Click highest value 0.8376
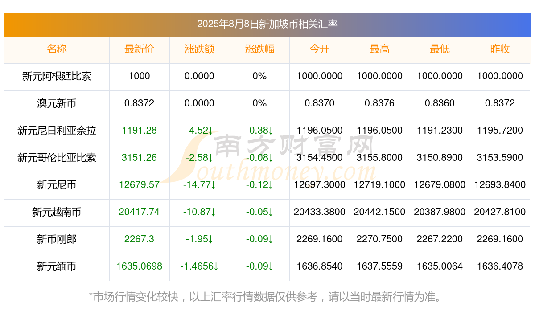 (x=379, y=103)
